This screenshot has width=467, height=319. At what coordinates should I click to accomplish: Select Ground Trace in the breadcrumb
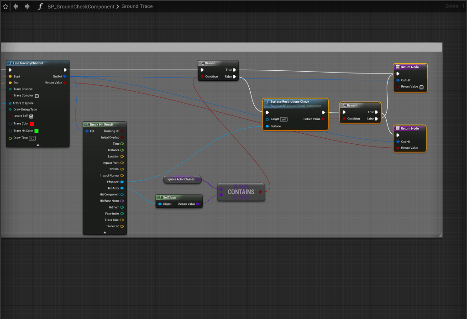click(x=137, y=6)
